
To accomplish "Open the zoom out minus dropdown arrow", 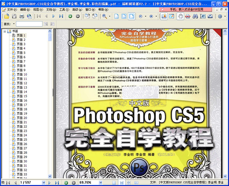I will pos(146,16).
